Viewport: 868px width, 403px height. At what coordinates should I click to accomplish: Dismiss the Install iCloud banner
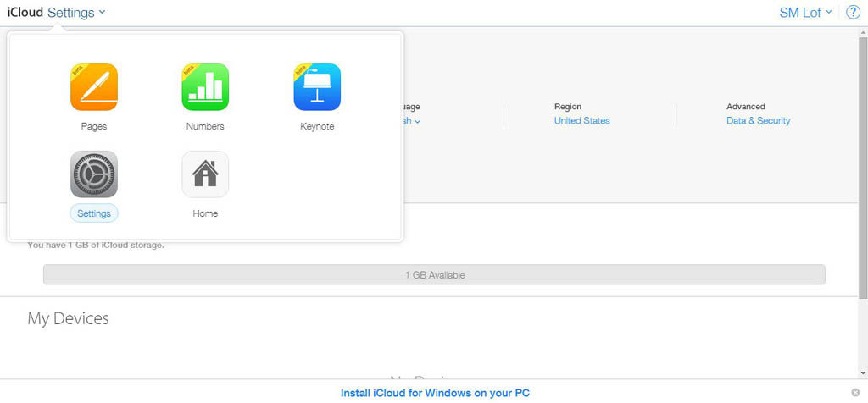point(855,393)
